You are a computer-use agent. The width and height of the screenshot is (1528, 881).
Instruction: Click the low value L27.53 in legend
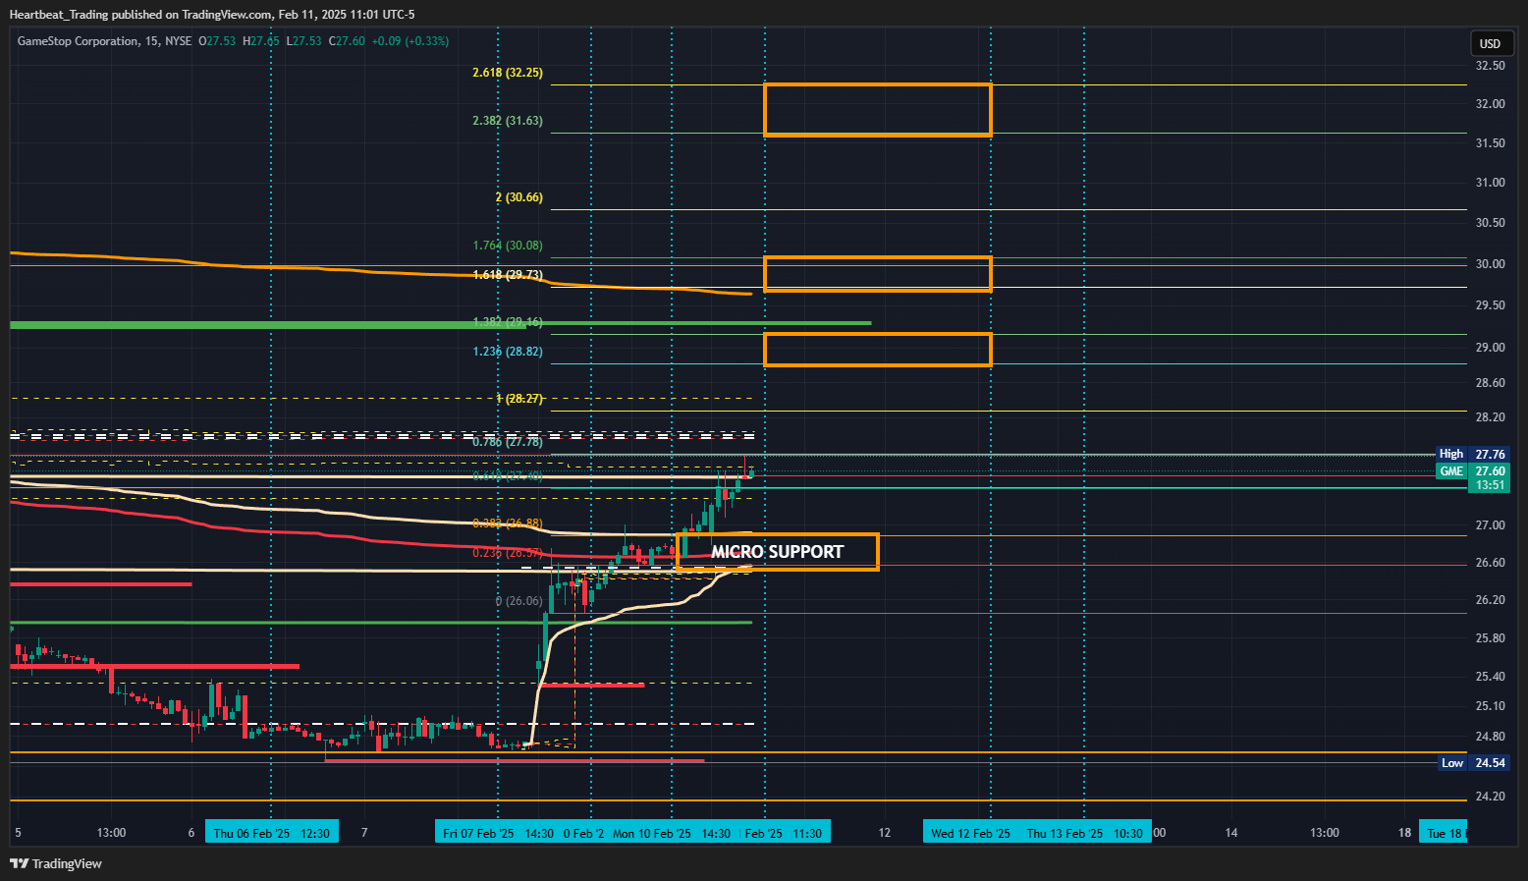(x=304, y=41)
